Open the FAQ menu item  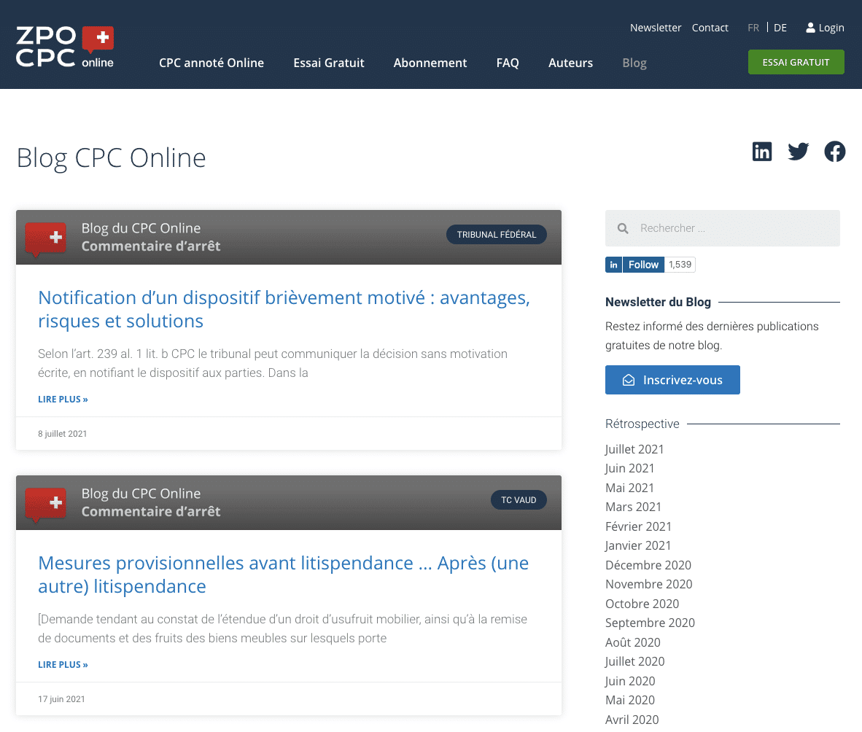[508, 63]
